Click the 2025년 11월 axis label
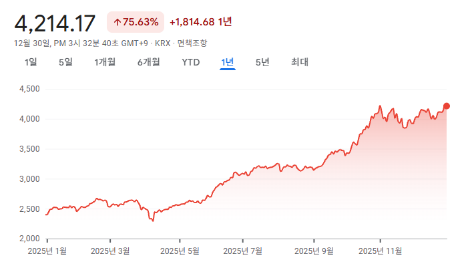This screenshot has height=268, width=476. [x=381, y=251]
